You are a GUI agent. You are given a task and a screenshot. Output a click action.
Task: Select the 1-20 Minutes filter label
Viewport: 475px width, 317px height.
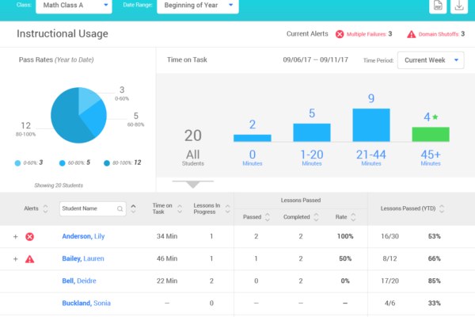312,158
